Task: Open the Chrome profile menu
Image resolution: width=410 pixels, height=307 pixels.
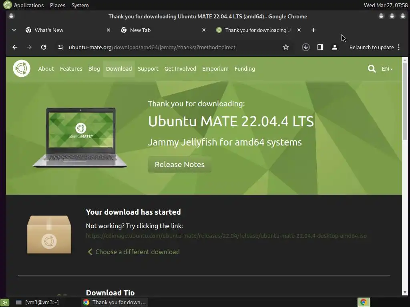Action: (334, 47)
